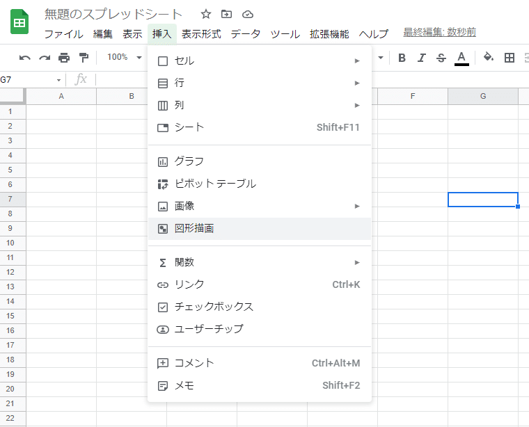Open the 表示形式 menu

point(201,34)
